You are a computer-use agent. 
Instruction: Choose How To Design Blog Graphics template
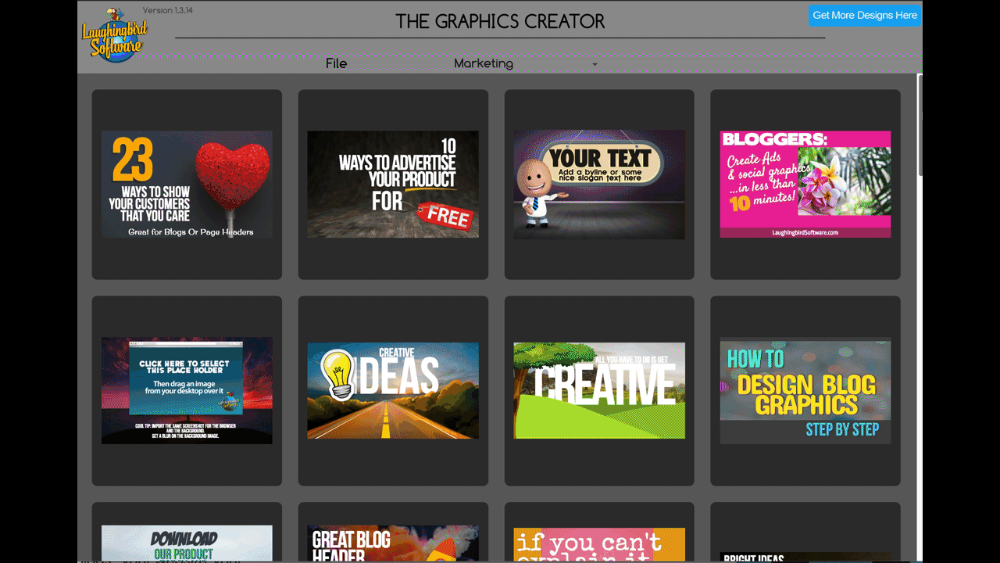[805, 390]
